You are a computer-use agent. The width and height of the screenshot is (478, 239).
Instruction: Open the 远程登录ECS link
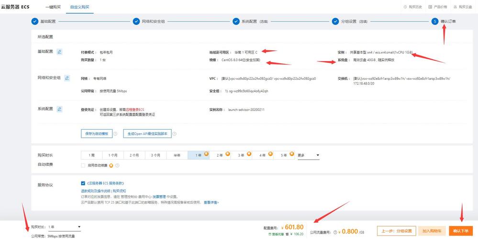(135, 109)
